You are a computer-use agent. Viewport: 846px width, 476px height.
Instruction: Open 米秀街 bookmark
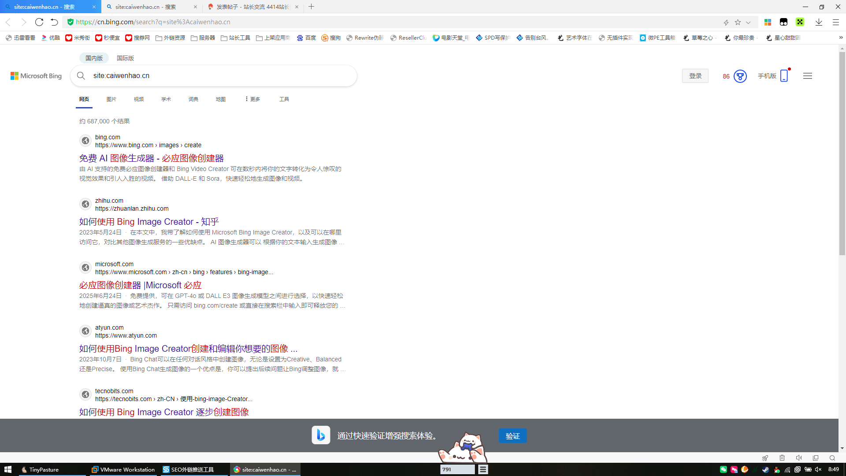tap(78, 38)
